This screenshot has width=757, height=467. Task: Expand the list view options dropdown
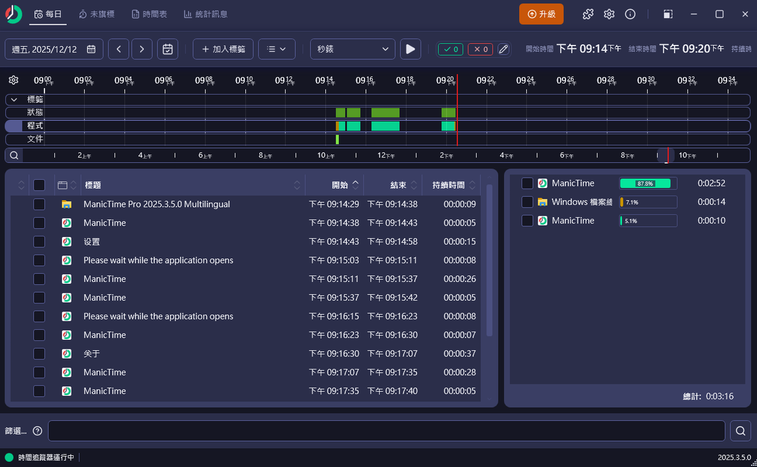[277, 49]
